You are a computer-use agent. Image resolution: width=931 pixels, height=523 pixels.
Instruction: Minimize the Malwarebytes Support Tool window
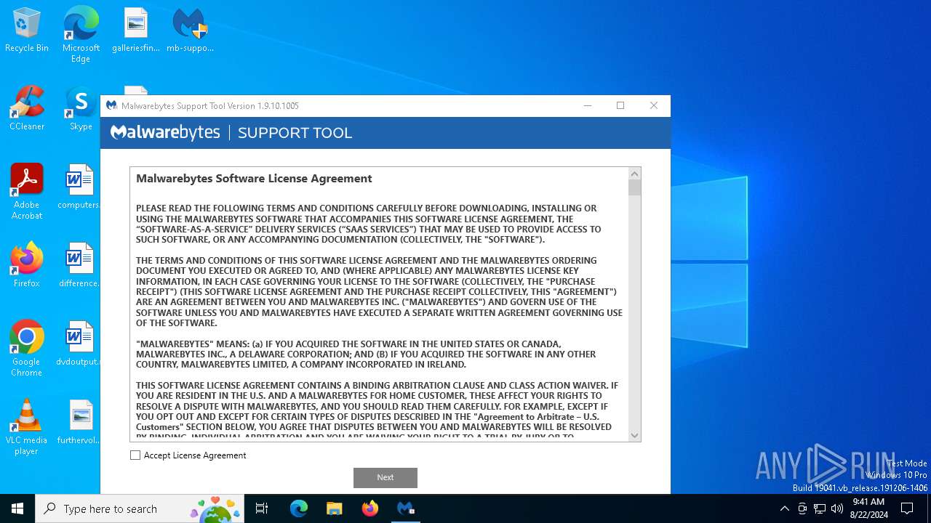coord(588,106)
